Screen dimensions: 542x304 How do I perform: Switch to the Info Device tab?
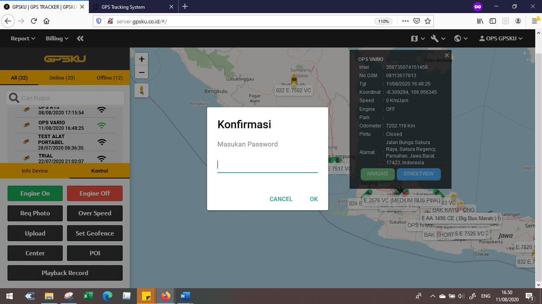[x=35, y=171]
